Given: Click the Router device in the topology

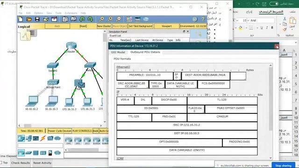Looking at the screenshot, I should coord(71,46).
